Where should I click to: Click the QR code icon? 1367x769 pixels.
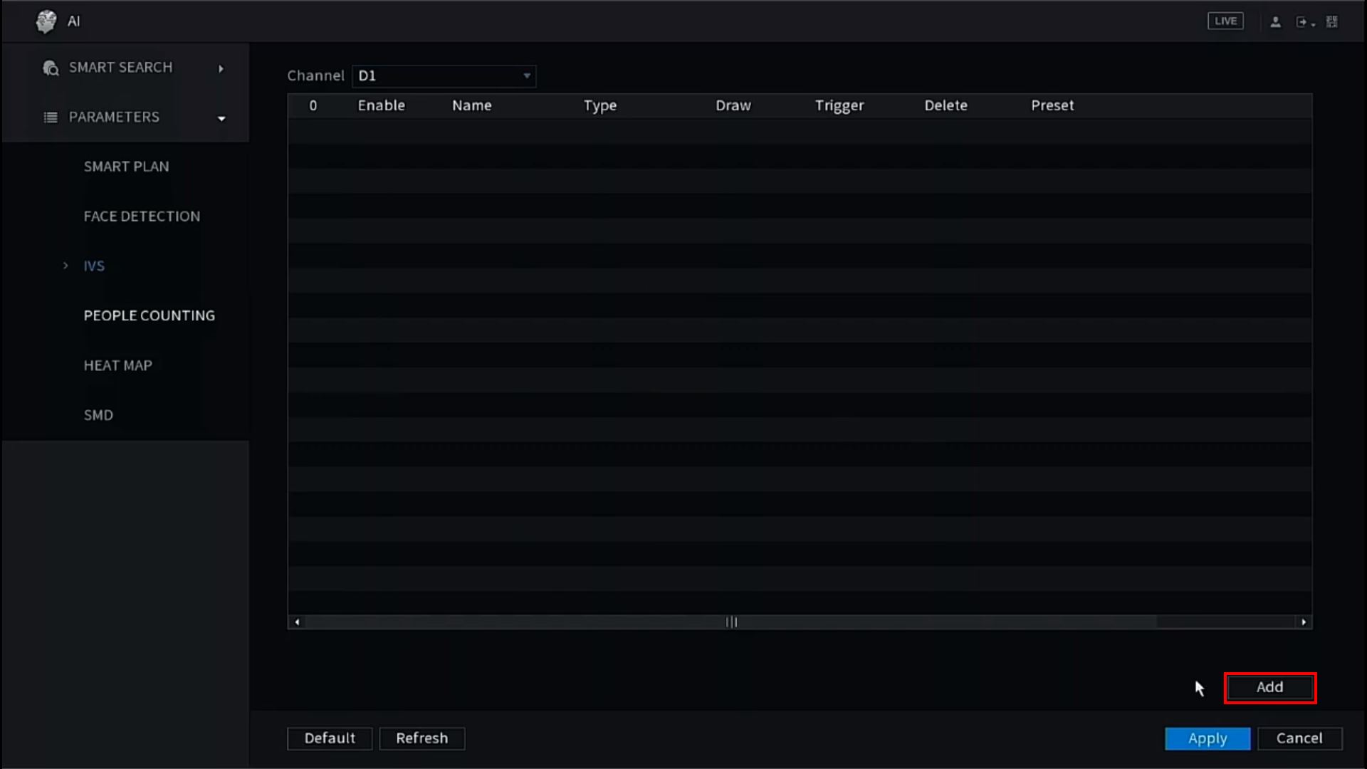[x=1331, y=22]
